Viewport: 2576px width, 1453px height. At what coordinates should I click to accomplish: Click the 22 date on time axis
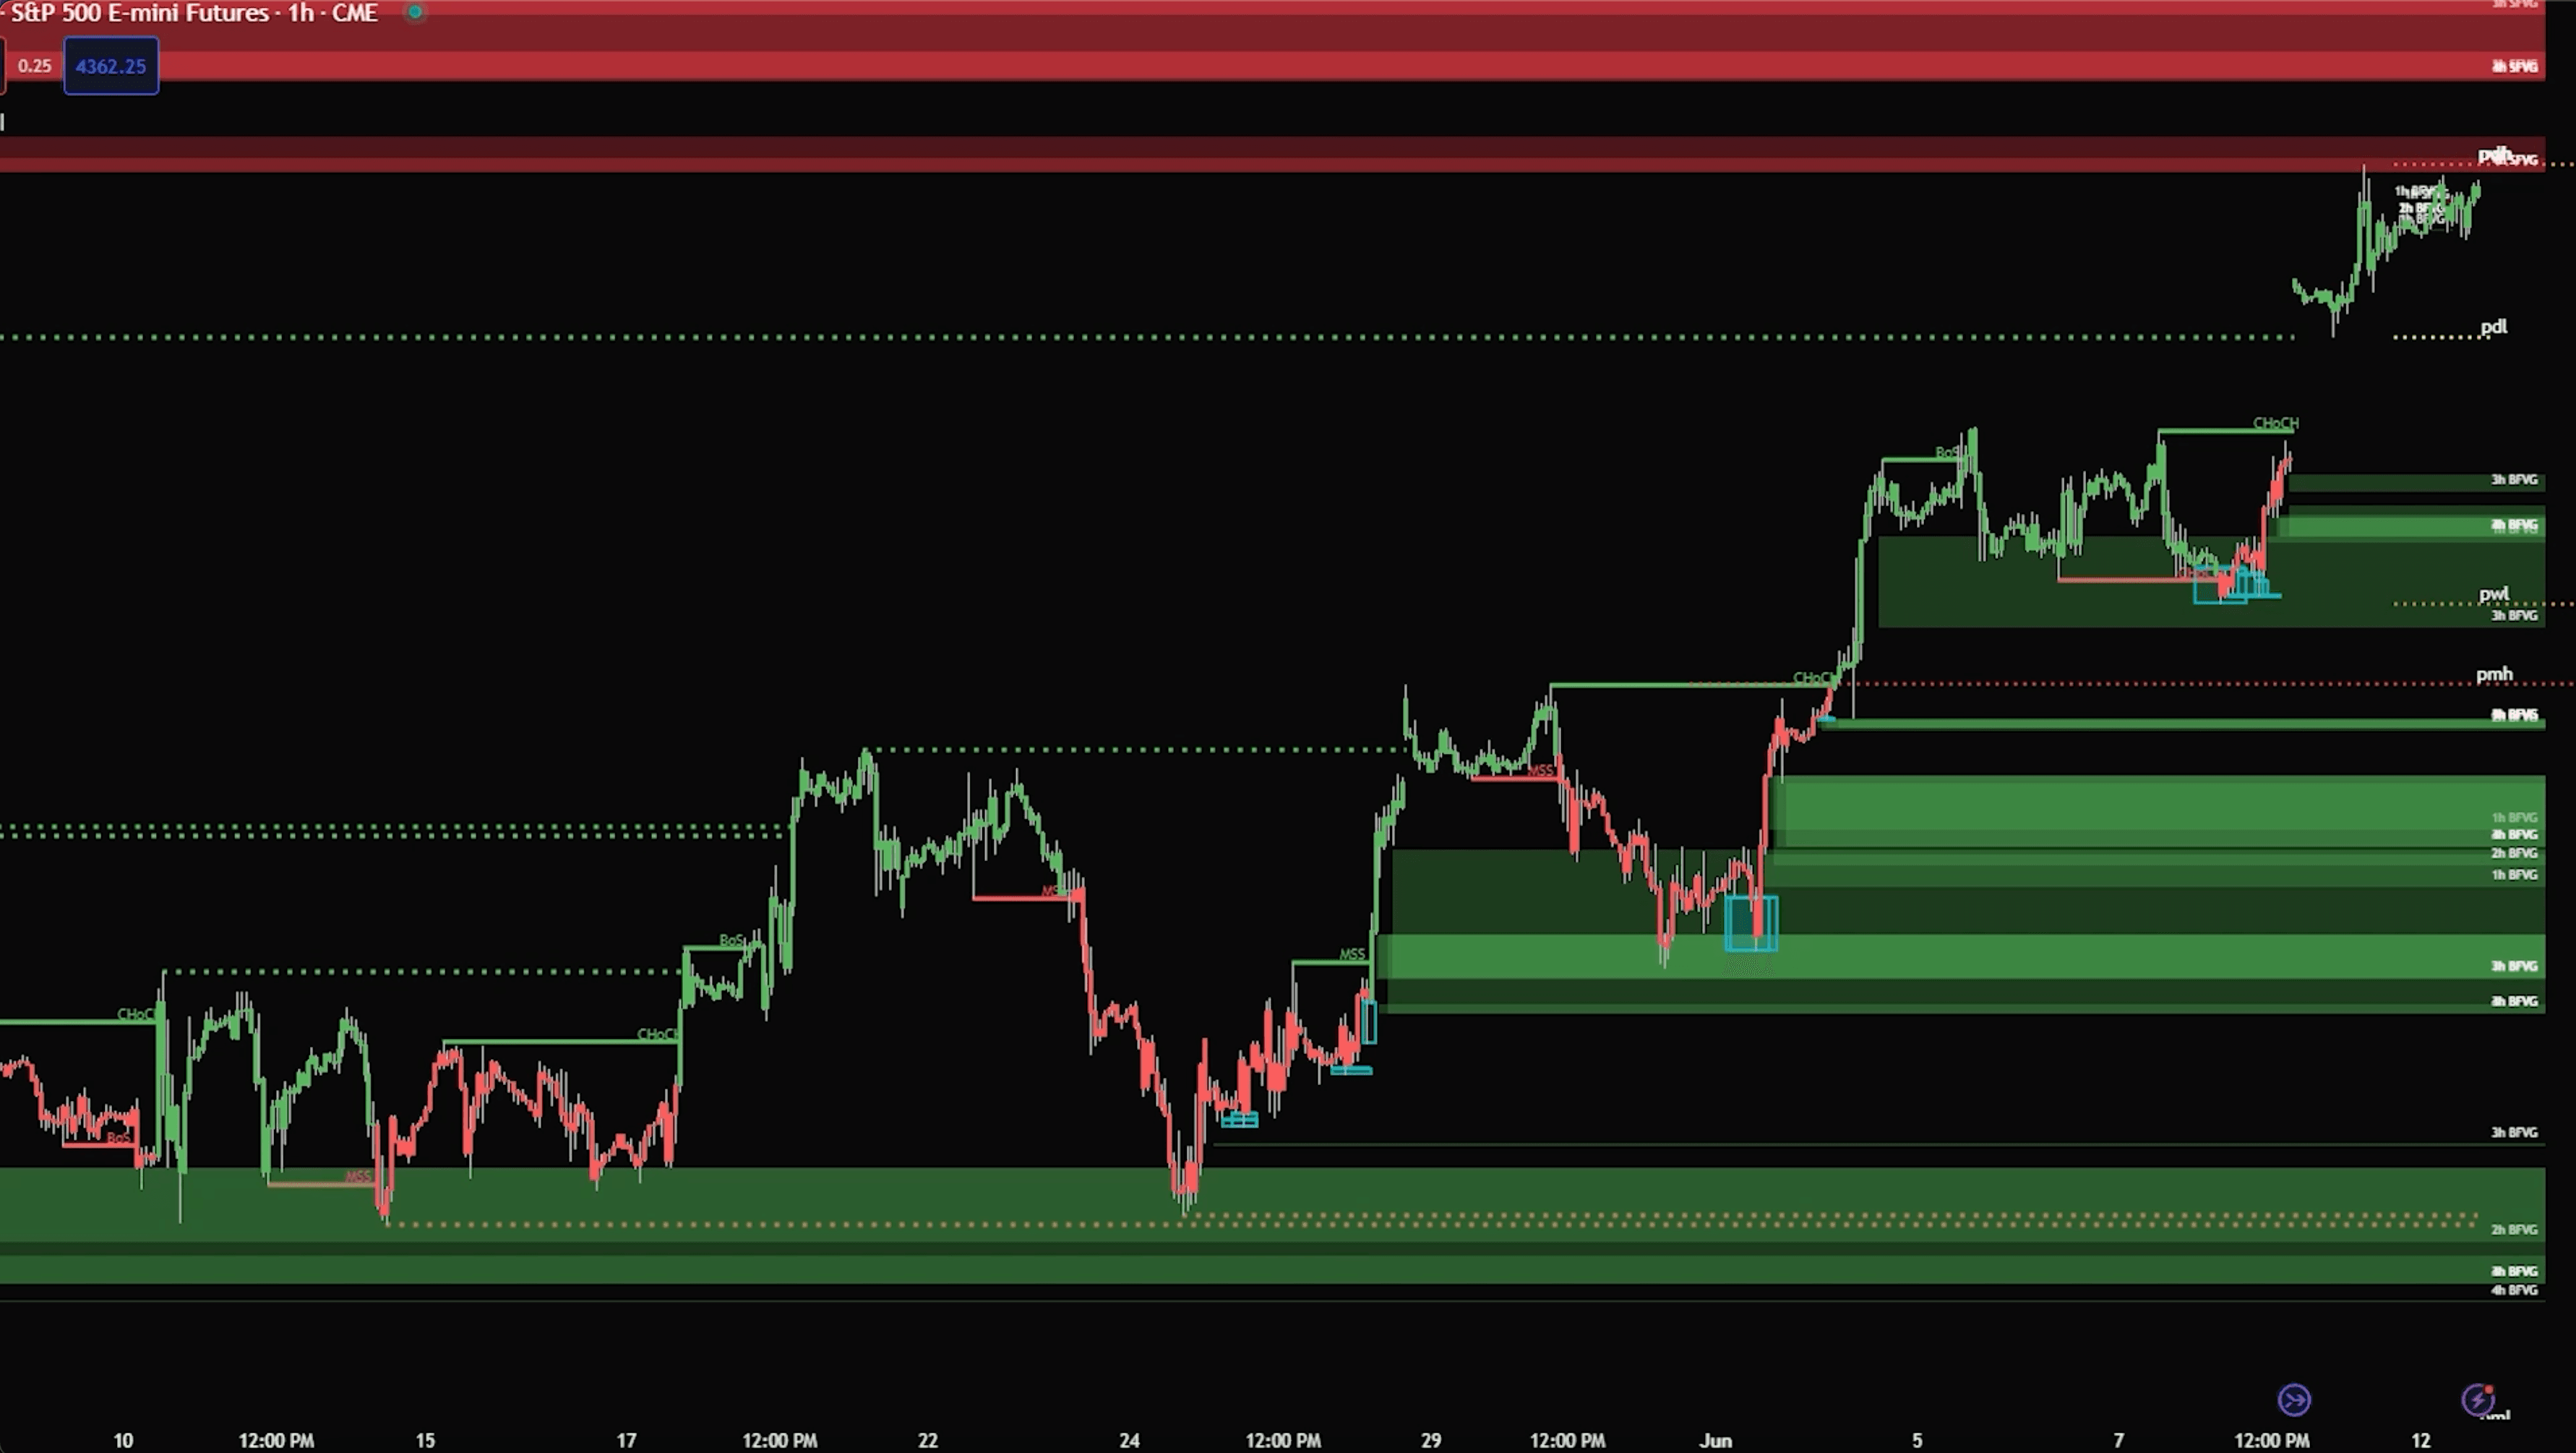tap(928, 1440)
